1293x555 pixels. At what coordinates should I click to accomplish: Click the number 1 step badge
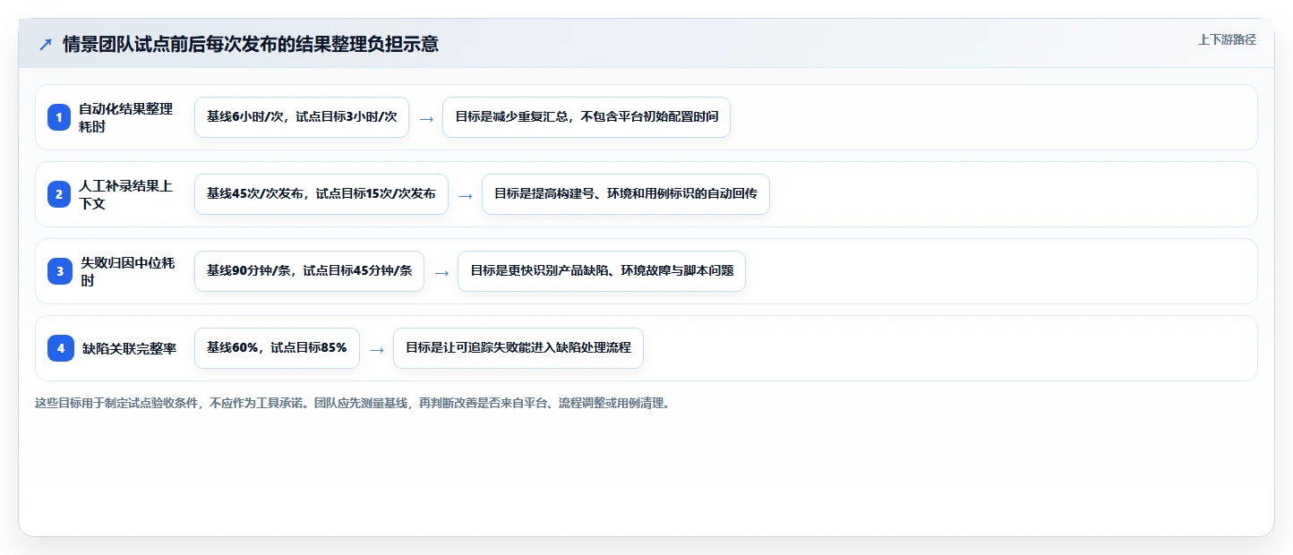click(59, 117)
